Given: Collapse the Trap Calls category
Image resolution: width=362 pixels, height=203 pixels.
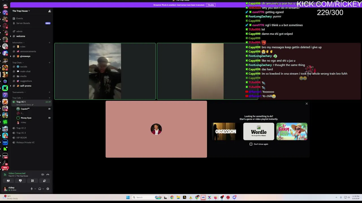Looking at the screenshot, I should click(x=17, y=98).
